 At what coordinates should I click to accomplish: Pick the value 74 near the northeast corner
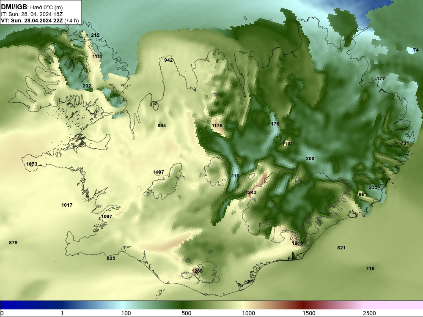(x=416, y=50)
